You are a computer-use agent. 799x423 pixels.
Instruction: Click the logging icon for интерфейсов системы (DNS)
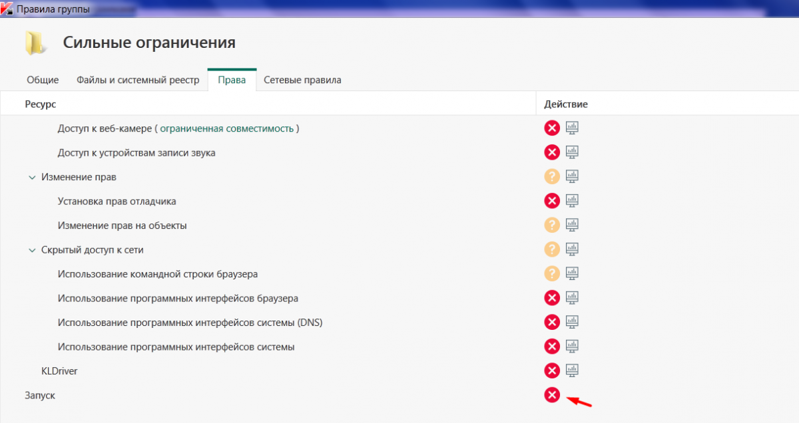point(572,322)
